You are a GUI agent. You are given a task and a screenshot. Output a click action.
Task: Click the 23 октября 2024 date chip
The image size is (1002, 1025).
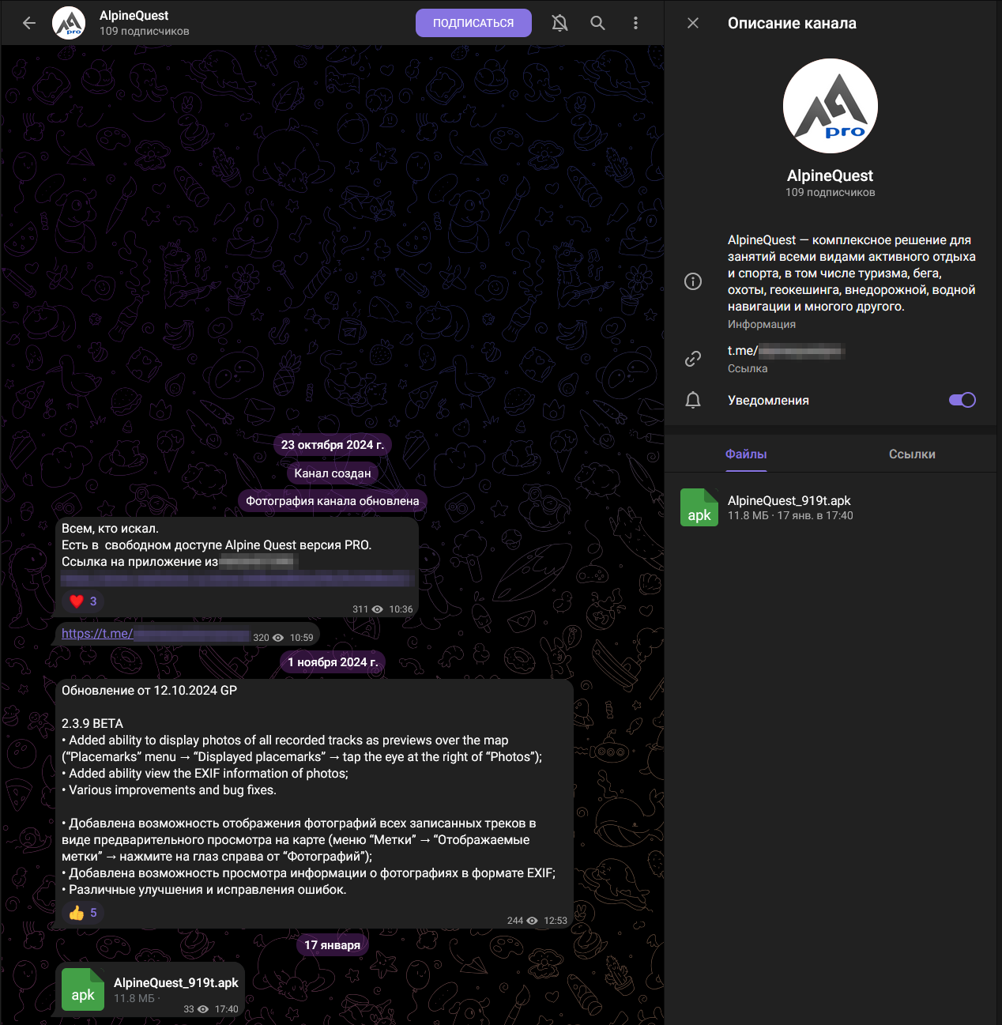click(332, 445)
